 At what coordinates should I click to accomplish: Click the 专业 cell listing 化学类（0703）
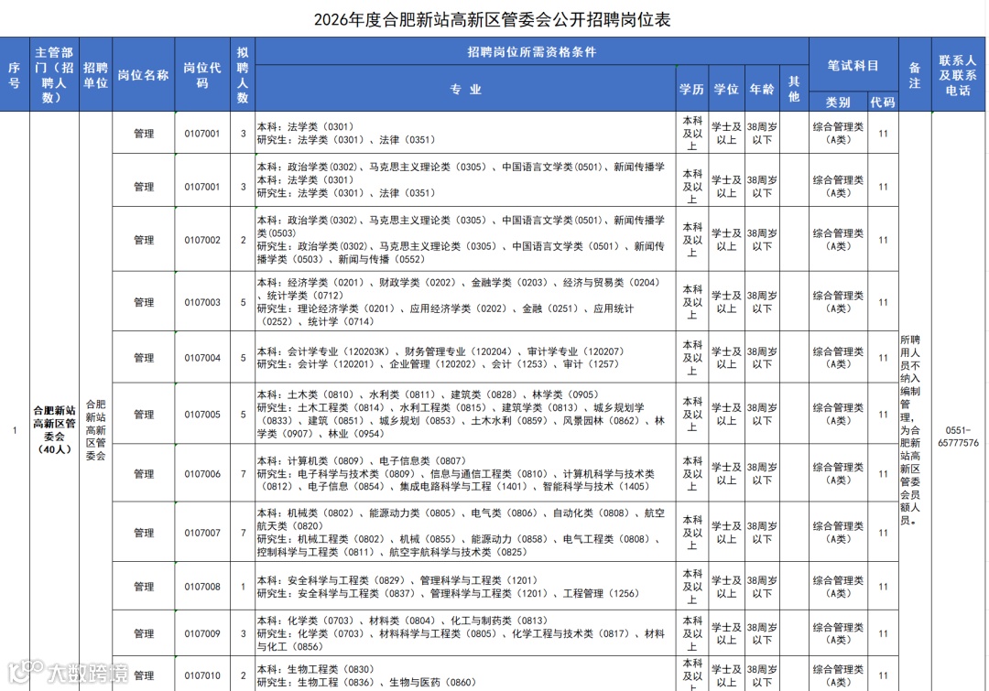point(465,633)
